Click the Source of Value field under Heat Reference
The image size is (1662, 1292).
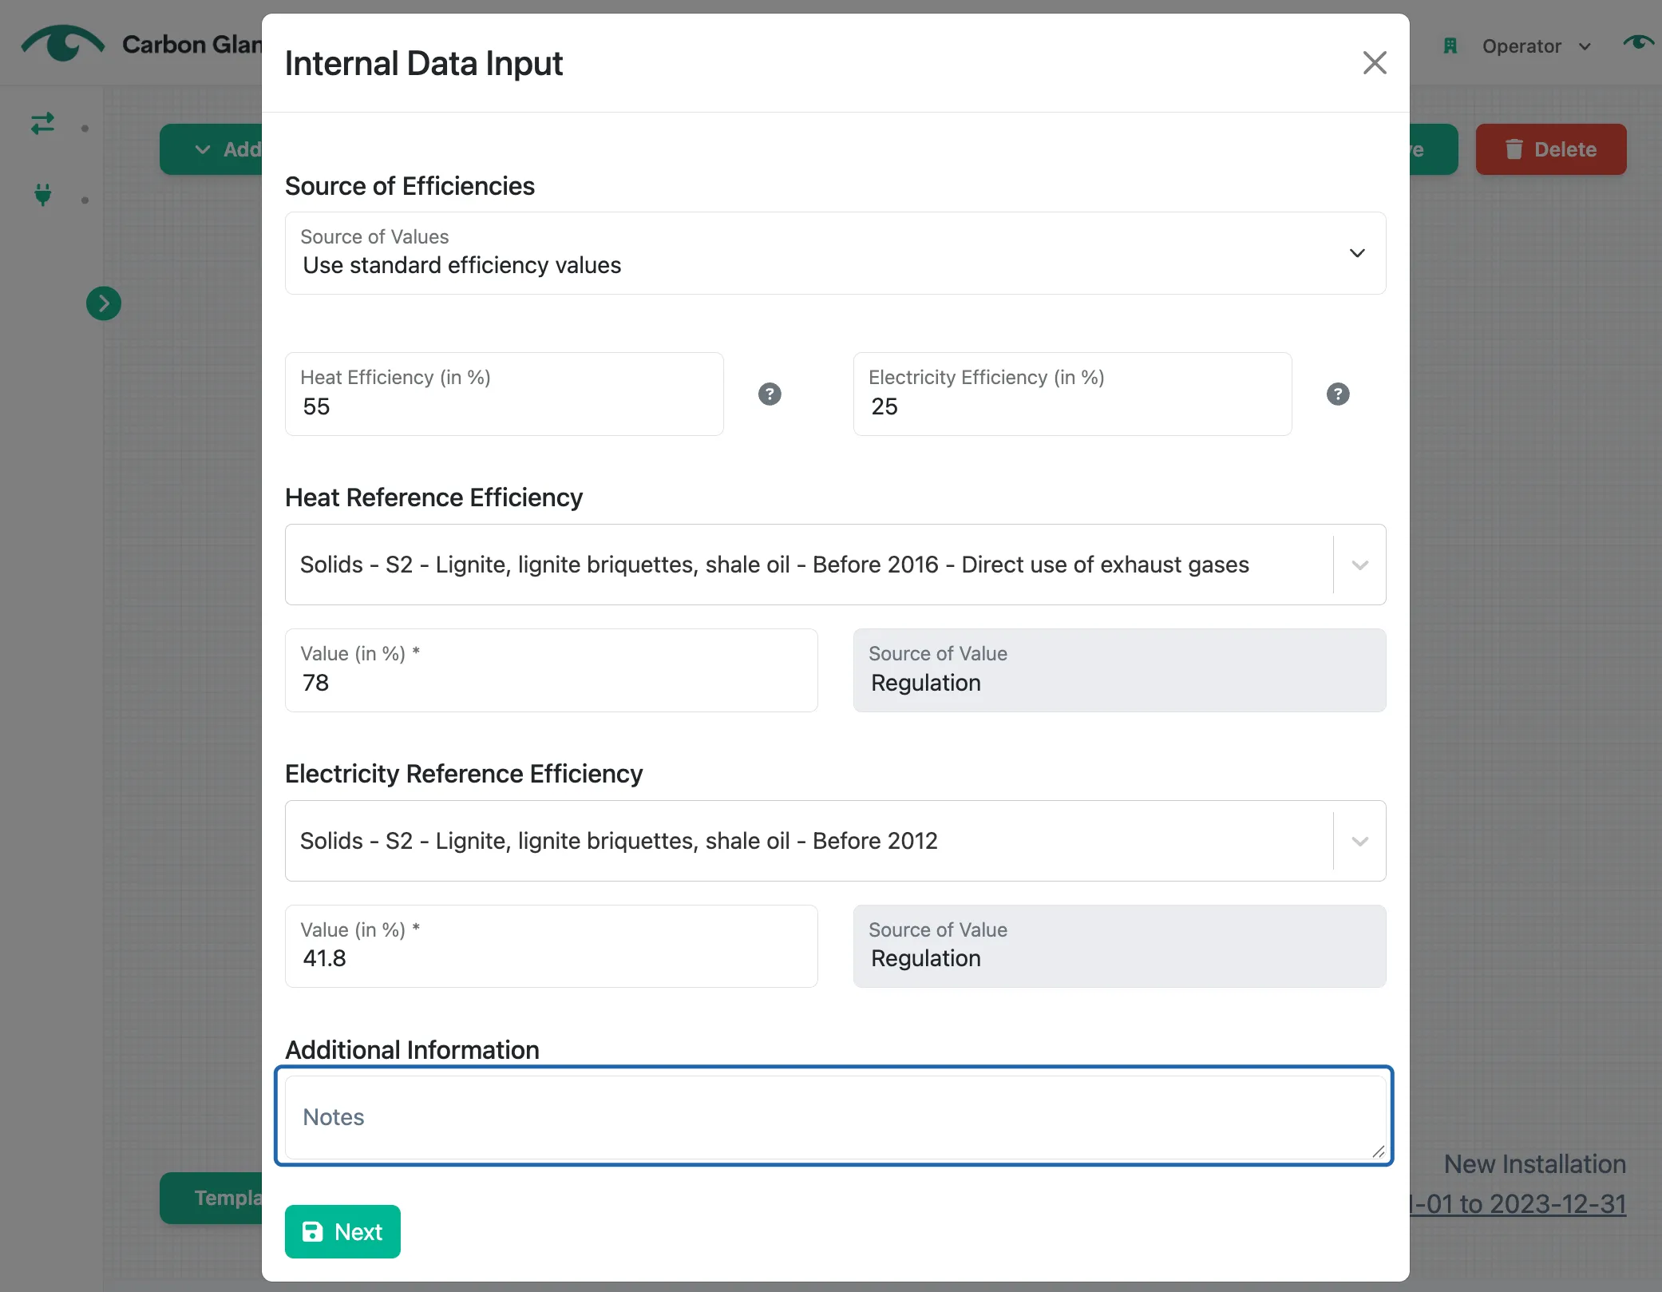point(1119,670)
